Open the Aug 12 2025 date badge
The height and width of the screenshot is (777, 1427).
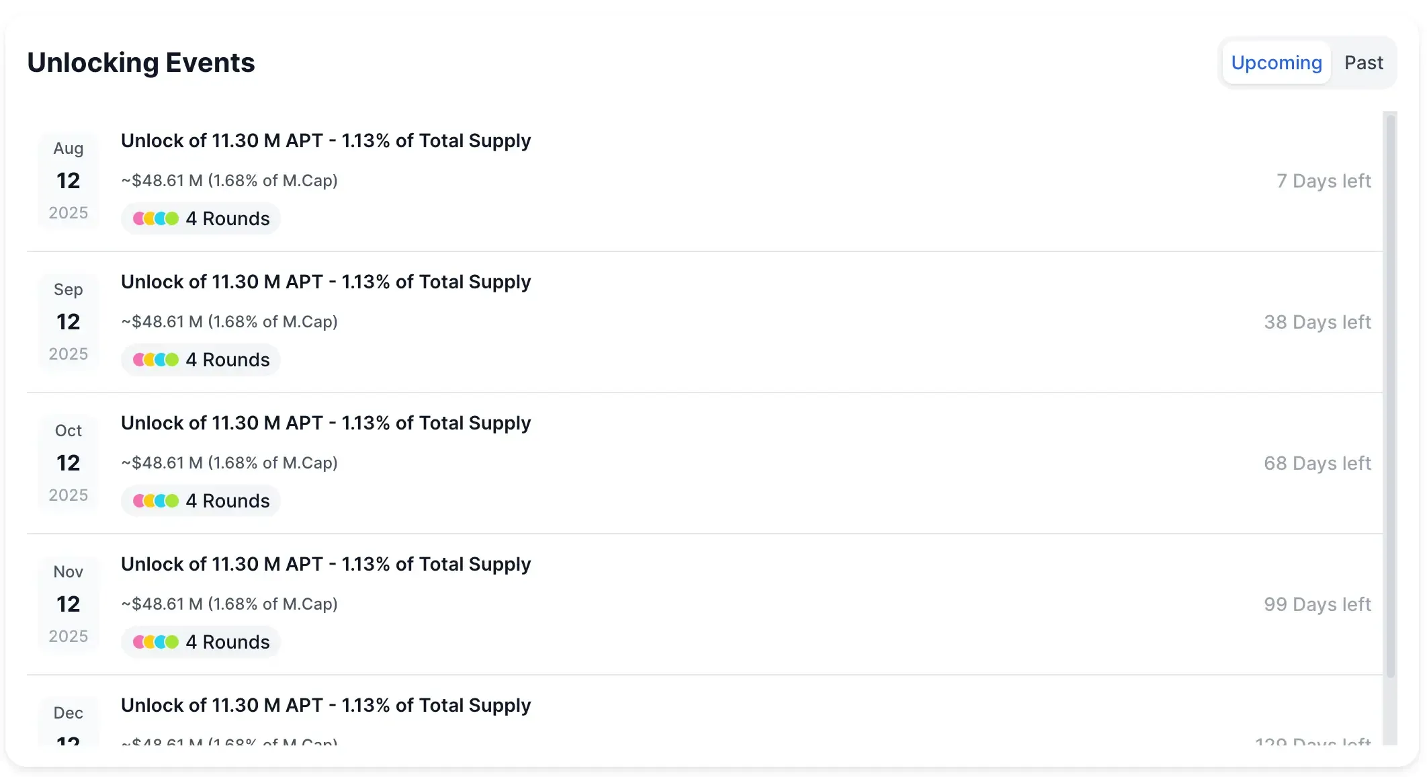pyautogui.click(x=69, y=180)
